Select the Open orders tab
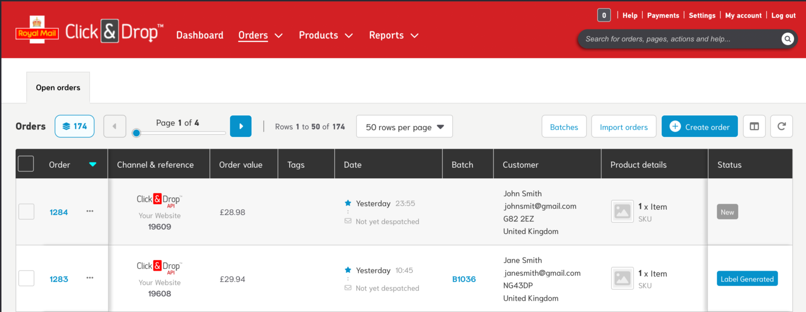 click(58, 88)
